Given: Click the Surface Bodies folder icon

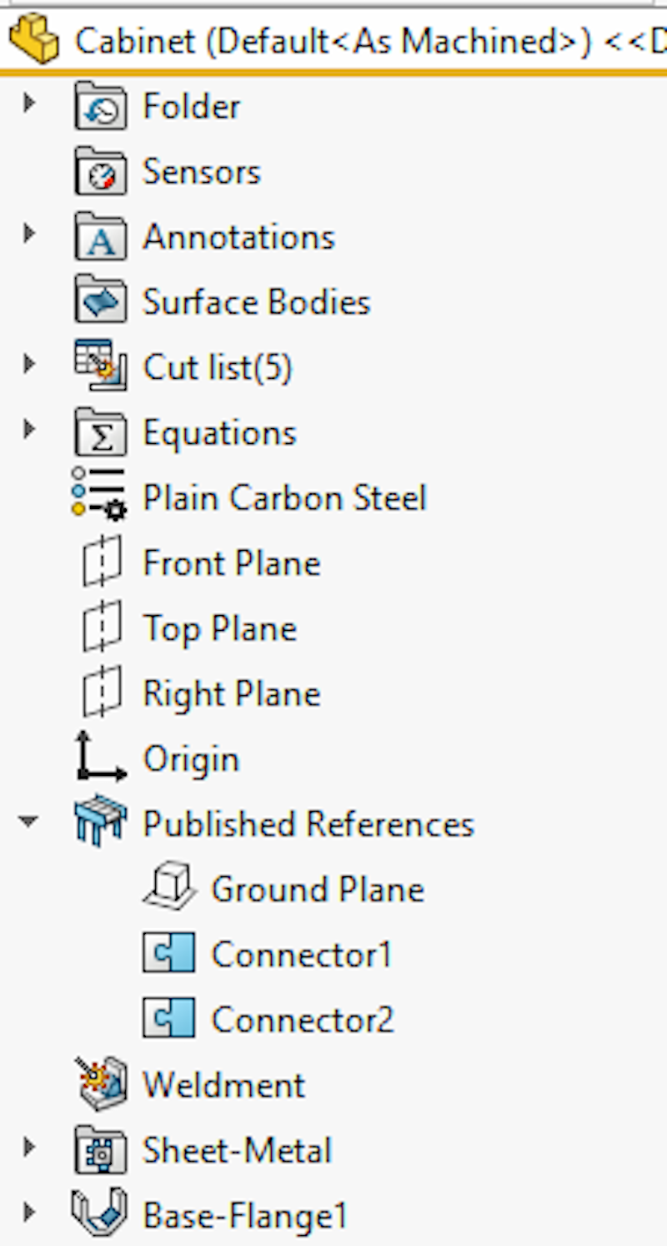Looking at the screenshot, I should coord(101,301).
